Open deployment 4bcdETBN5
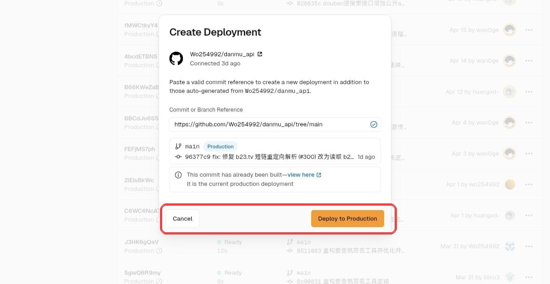The width and height of the screenshot is (550, 284). coord(141,56)
